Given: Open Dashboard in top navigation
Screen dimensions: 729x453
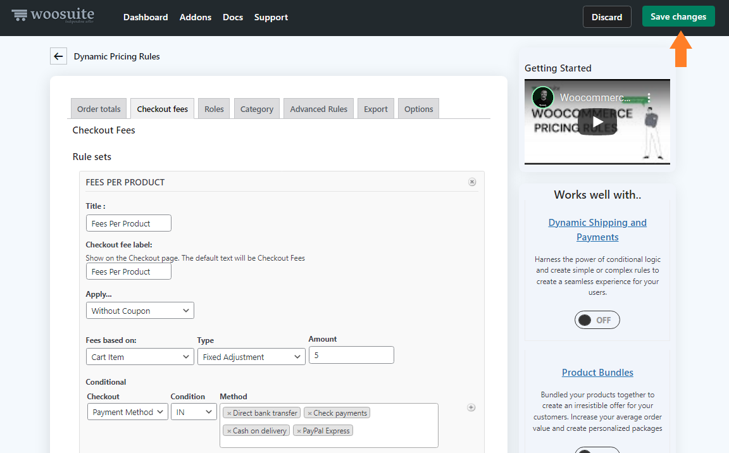Looking at the screenshot, I should coord(146,17).
